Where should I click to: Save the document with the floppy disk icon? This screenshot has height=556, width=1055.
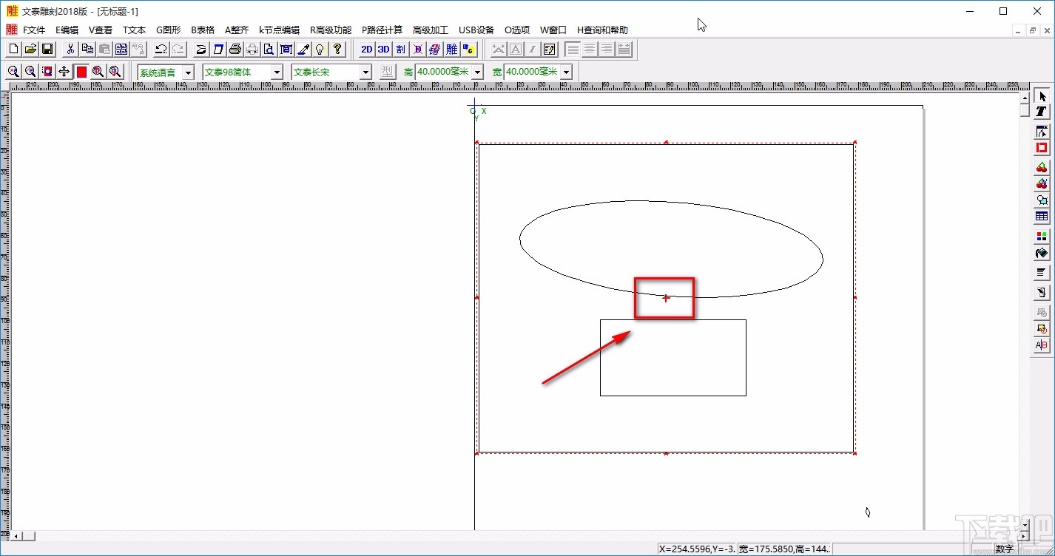[47, 50]
